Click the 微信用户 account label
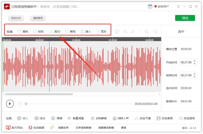The image size is (203, 134). [x=163, y=7]
